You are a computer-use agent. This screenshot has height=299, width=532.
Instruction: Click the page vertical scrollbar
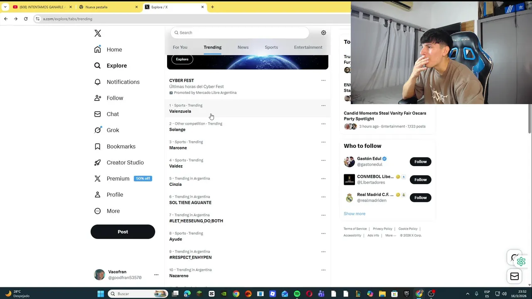(530, 118)
